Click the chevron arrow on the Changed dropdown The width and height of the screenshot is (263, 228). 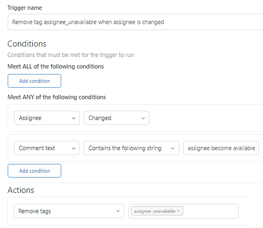click(x=143, y=118)
